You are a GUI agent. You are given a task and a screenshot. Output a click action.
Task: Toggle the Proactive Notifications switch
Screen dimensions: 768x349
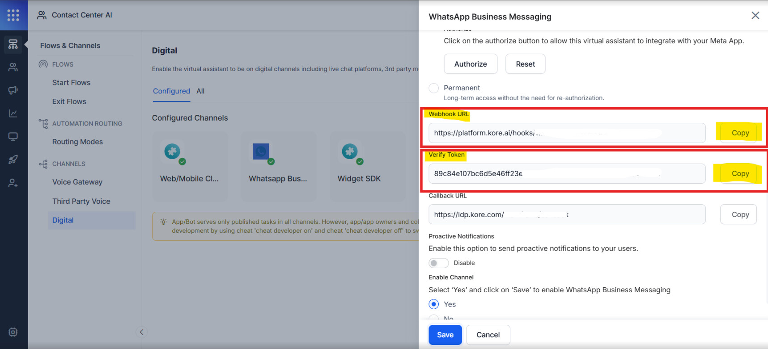pyautogui.click(x=438, y=263)
